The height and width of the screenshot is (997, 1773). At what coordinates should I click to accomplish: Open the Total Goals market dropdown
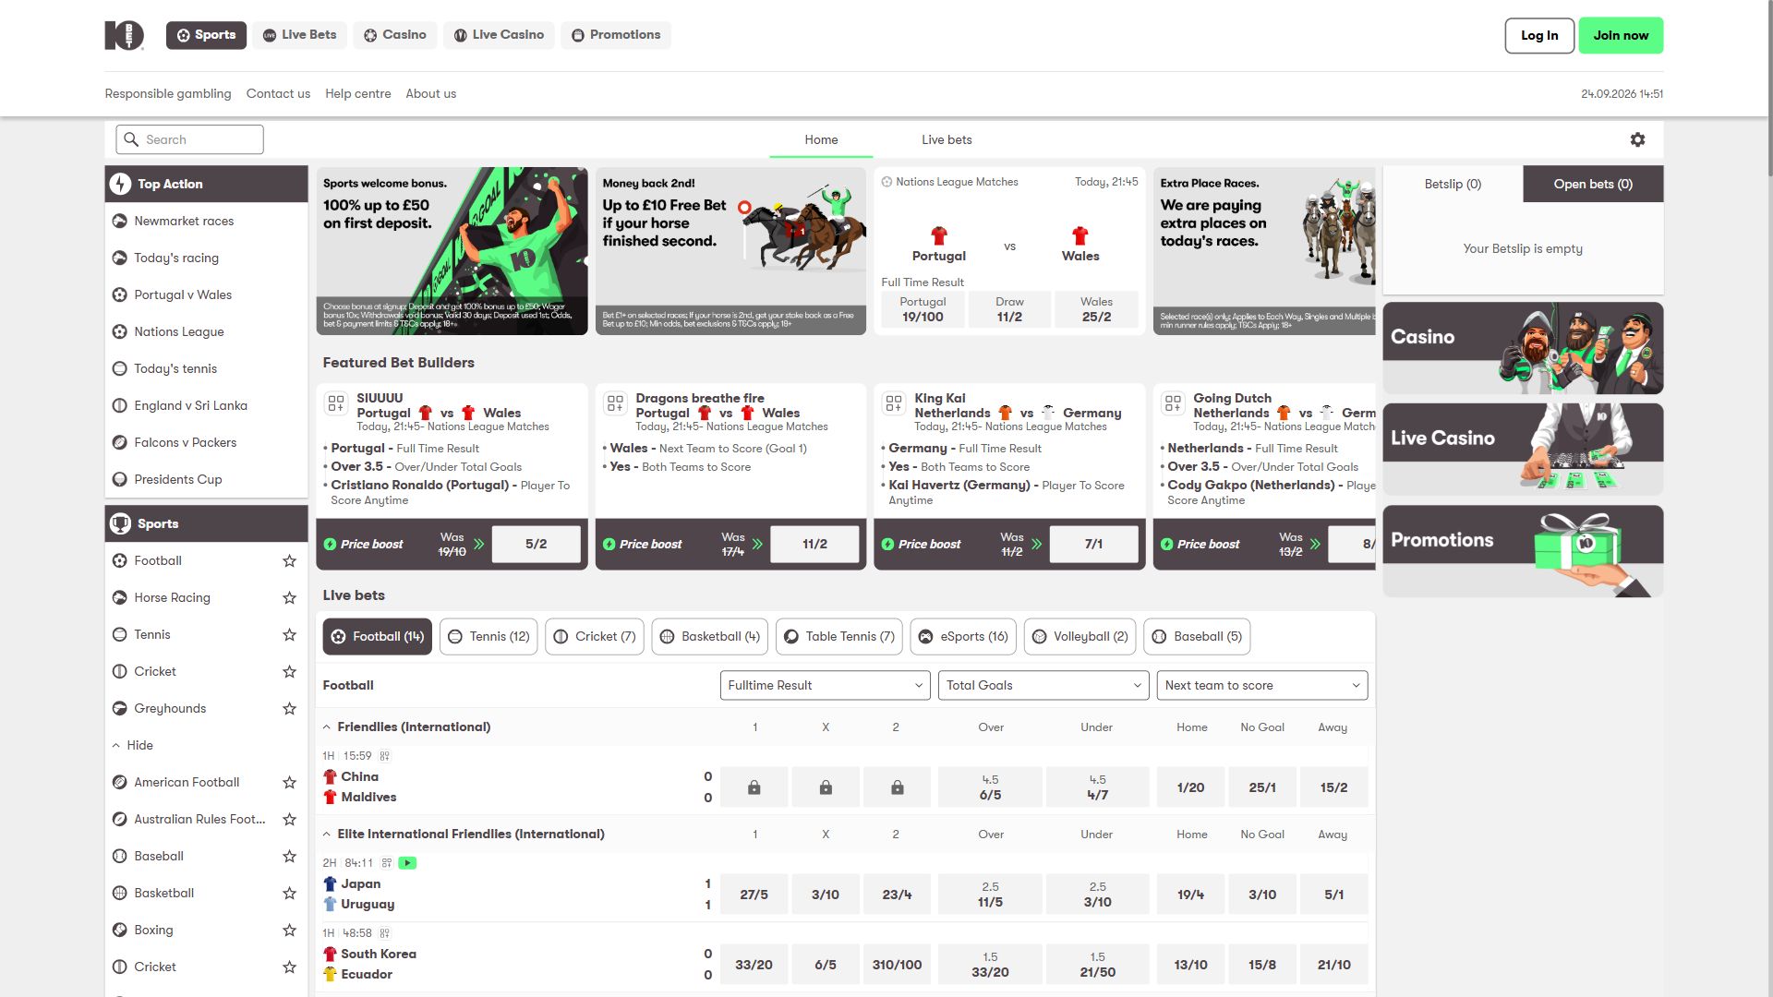point(1043,685)
